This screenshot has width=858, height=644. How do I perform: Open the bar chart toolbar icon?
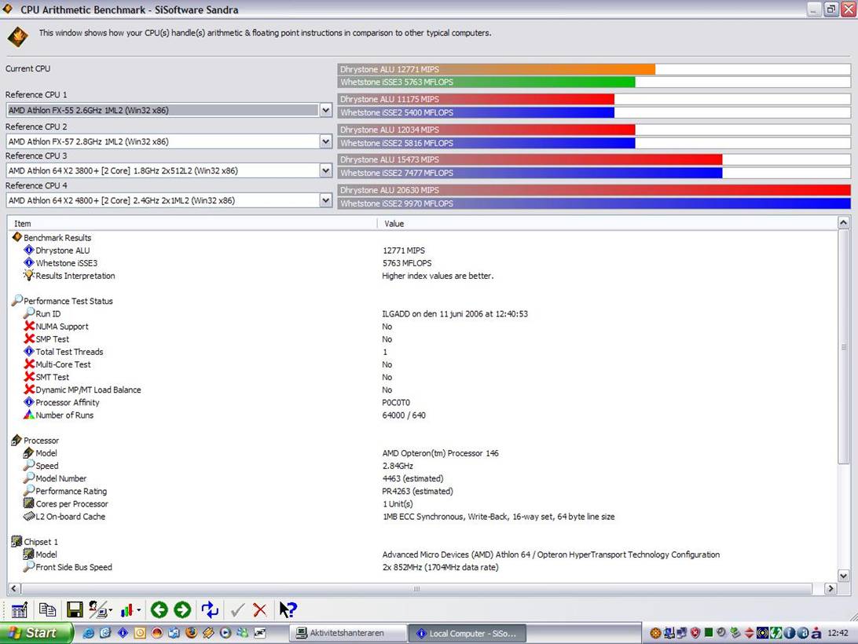click(x=129, y=609)
